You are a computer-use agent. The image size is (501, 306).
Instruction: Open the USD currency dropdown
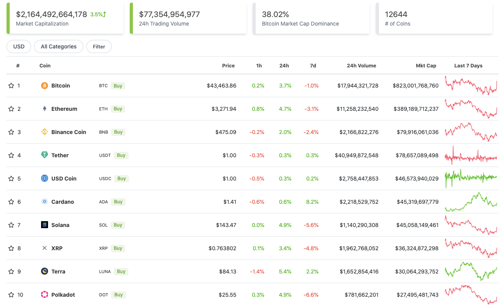(19, 46)
